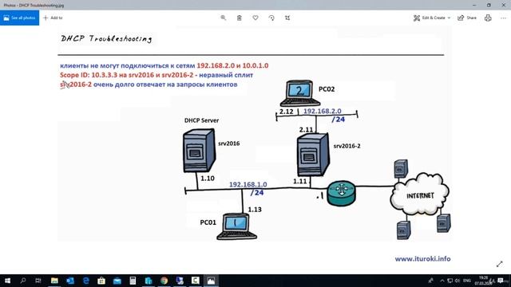Click the network tray icon
The width and height of the screenshot is (511, 287).
(x=450, y=281)
